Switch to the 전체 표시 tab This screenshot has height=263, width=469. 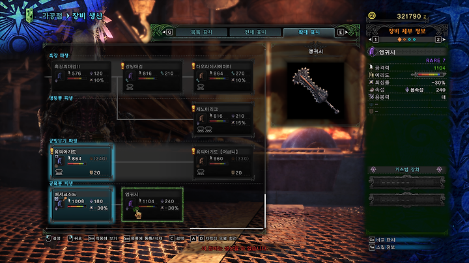pyautogui.click(x=255, y=32)
